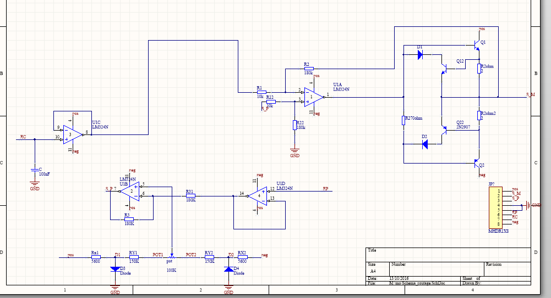Select the Q1 transistor symbol

point(477,45)
